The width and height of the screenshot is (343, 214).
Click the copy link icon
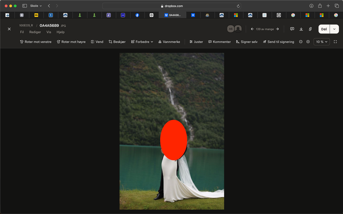pos(310,29)
